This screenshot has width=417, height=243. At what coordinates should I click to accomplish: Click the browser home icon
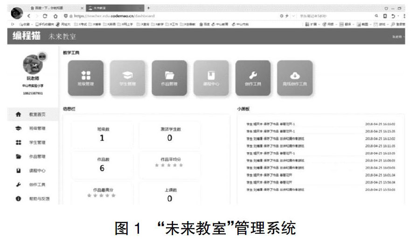pyautogui.click(x=56, y=16)
